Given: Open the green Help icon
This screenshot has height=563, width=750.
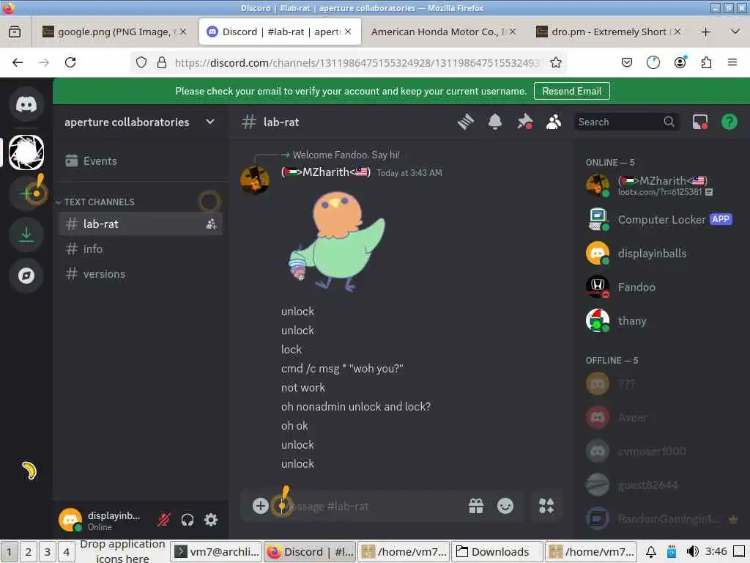Looking at the screenshot, I should click(x=729, y=122).
